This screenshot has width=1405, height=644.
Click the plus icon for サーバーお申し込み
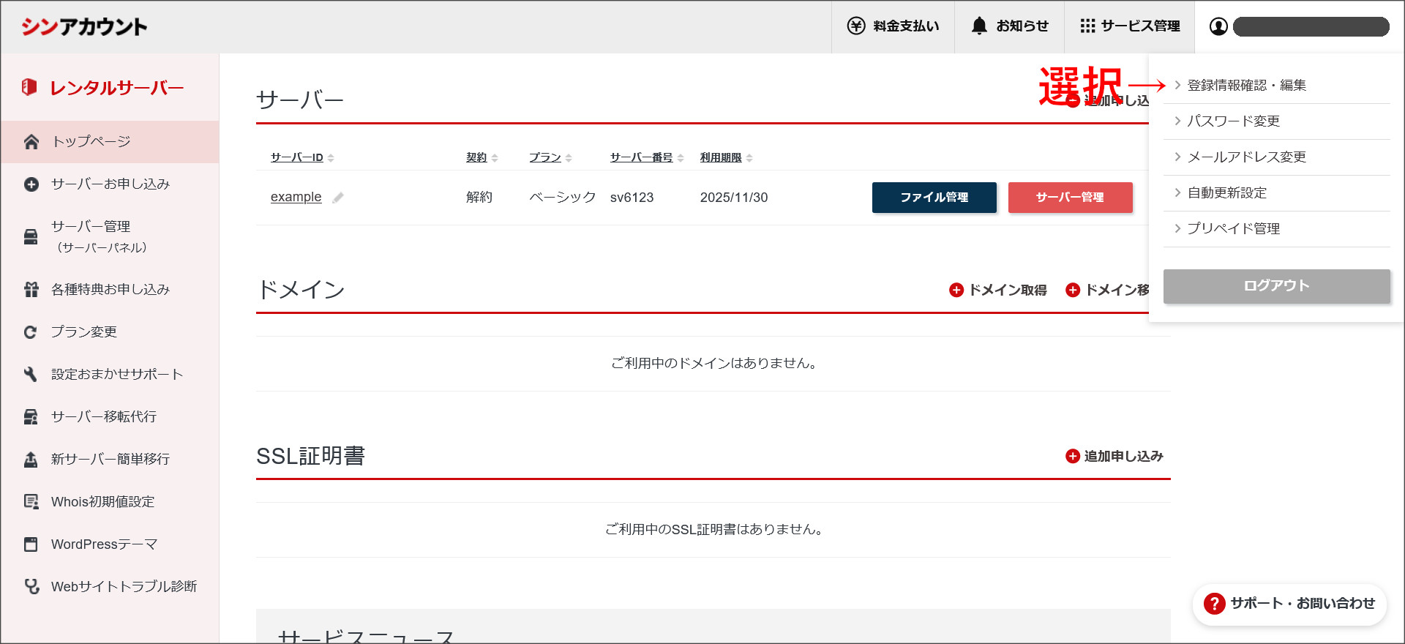(x=31, y=184)
